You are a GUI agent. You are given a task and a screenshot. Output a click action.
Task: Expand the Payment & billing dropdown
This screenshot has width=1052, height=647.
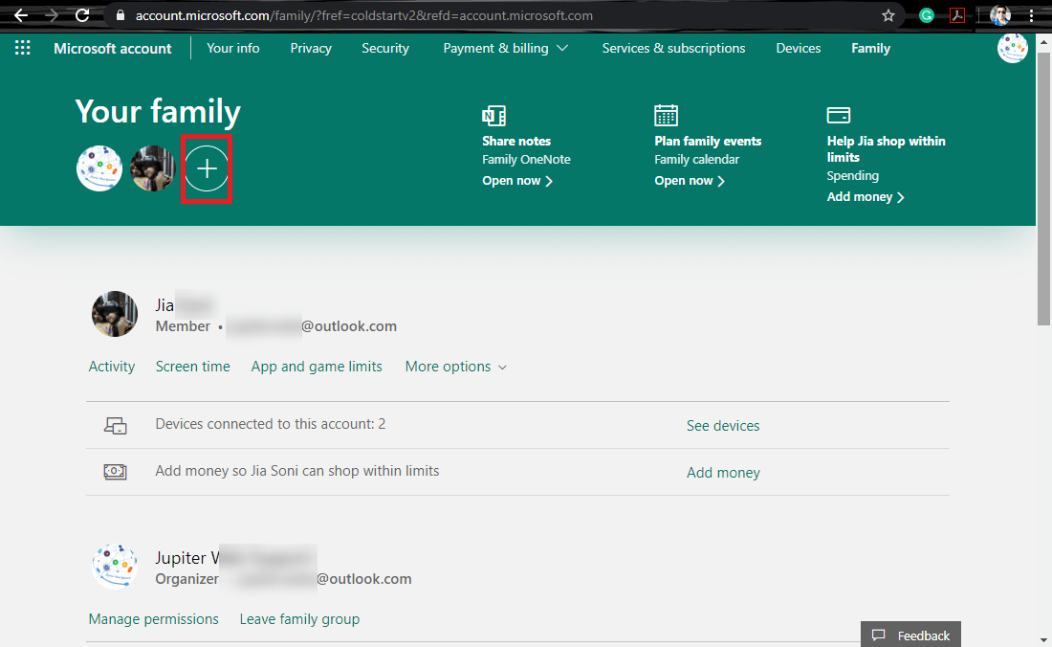click(x=506, y=48)
